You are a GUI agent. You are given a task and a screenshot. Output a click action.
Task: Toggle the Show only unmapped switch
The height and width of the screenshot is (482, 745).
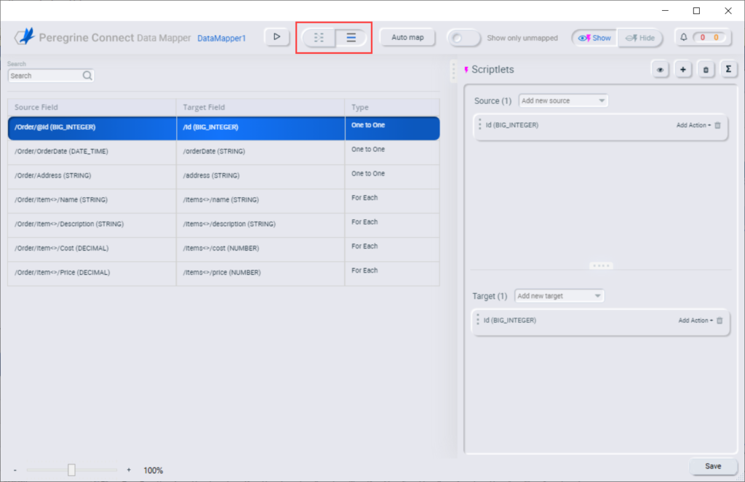coord(463,38)
